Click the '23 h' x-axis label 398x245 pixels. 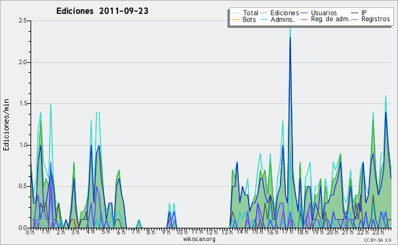[378, 232]
